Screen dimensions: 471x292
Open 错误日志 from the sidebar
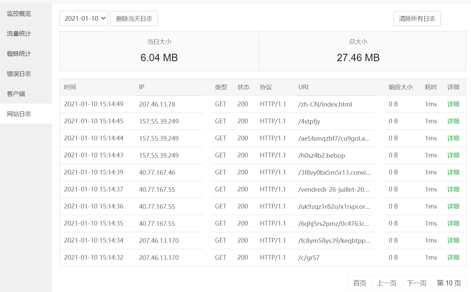tap(19, 74)
